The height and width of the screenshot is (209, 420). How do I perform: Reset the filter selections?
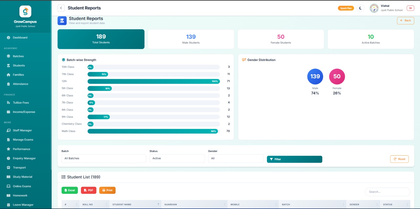click(399, 159)
